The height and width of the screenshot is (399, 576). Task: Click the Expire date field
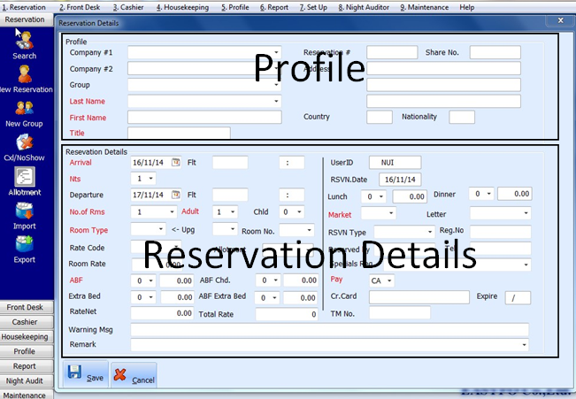(518, 297)
